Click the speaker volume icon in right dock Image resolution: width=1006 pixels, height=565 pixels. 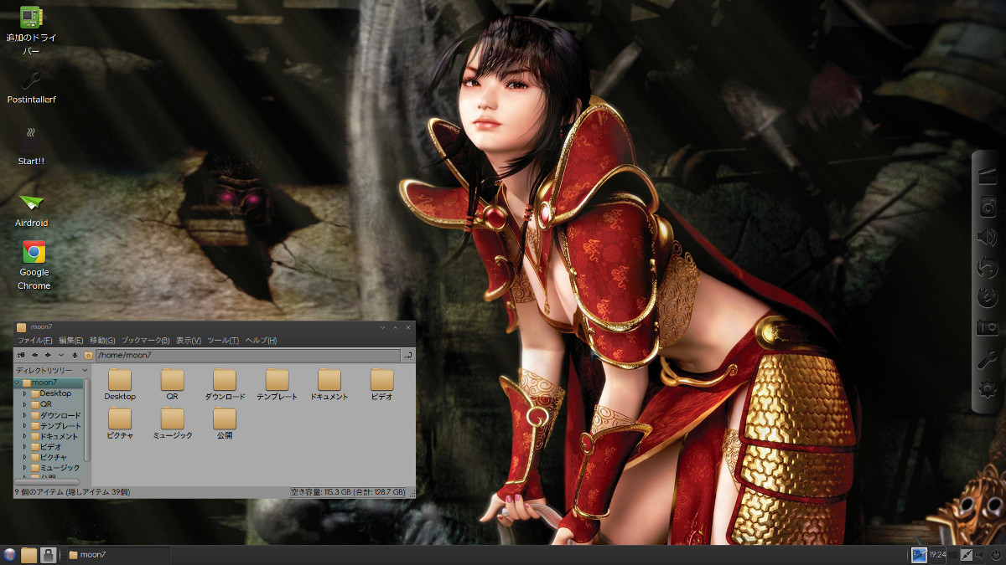988,238
